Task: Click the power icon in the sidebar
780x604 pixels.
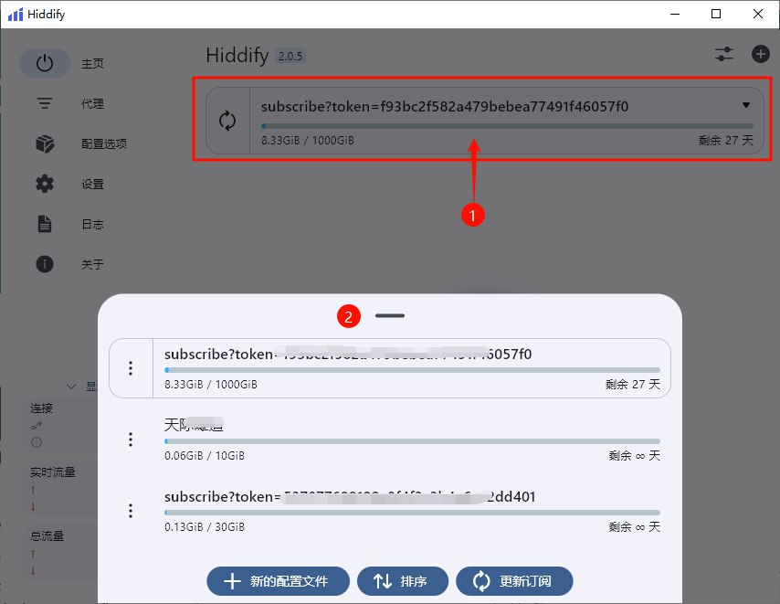Action: pos(45,64)
